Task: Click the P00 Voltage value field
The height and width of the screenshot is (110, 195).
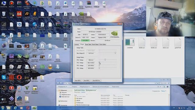Action: pyautogui.click(x=91, y=60)
